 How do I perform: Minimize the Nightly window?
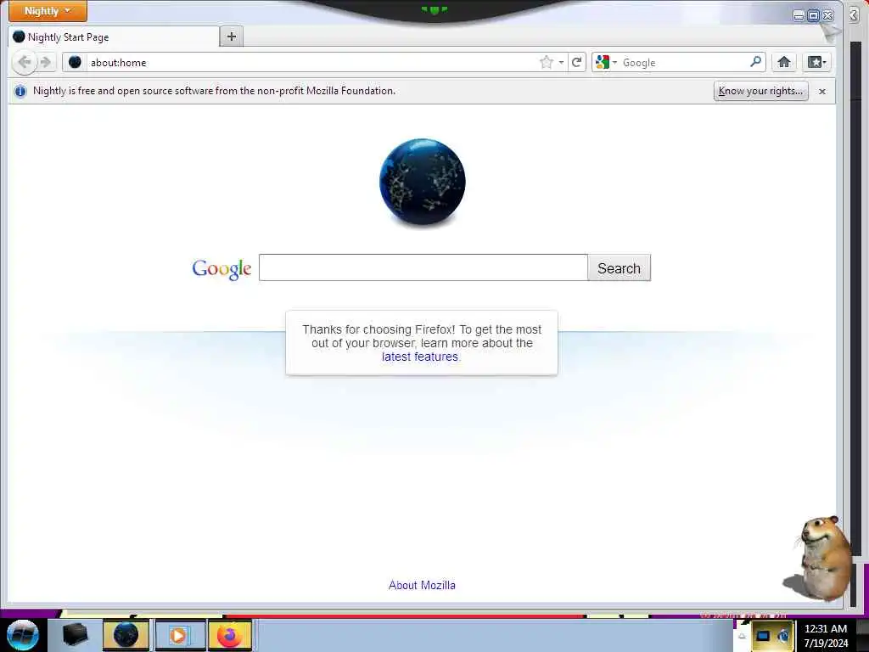point(799,15)
